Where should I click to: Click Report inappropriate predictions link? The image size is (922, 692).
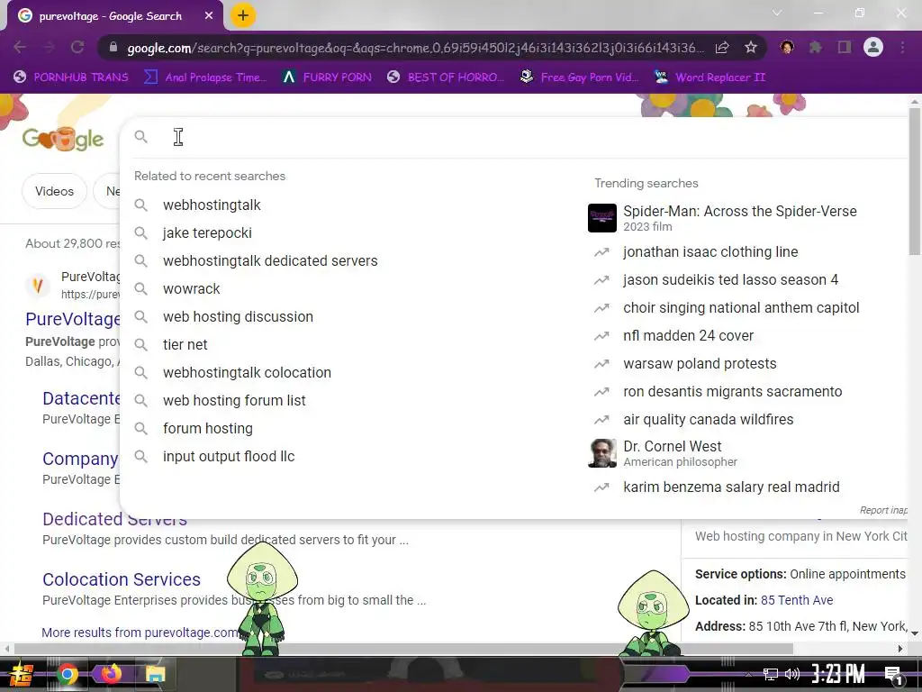tap(883, 510)
